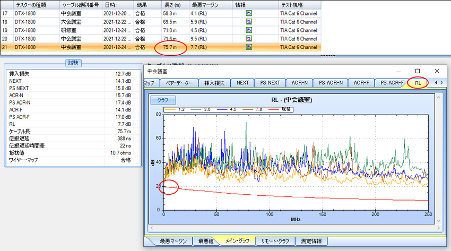This screenshot has width=451, height=251.
Task: Select the 測定情報 bottom tab
Action: point(311,241)
